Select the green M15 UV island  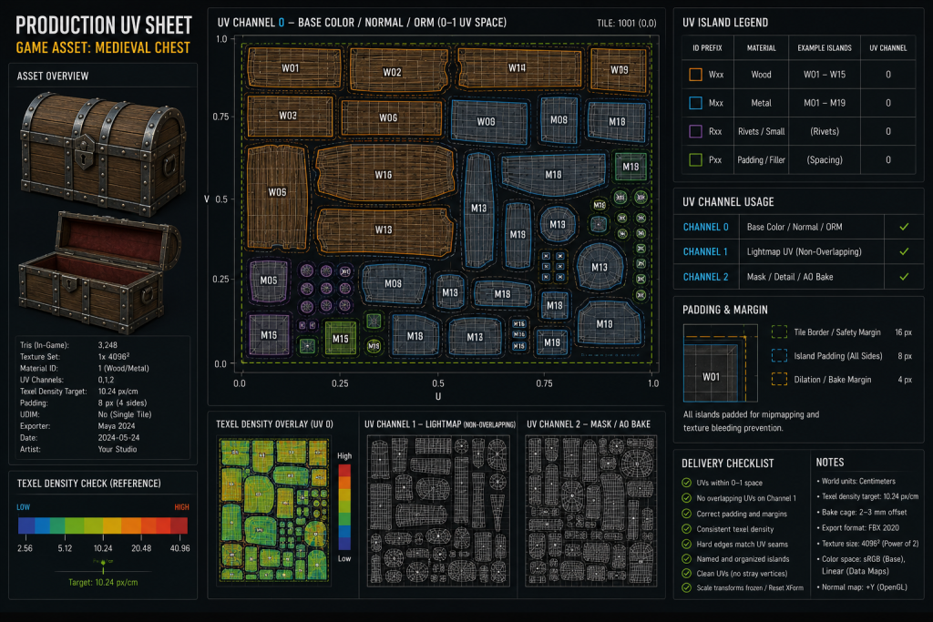click(x=341, y=339)
